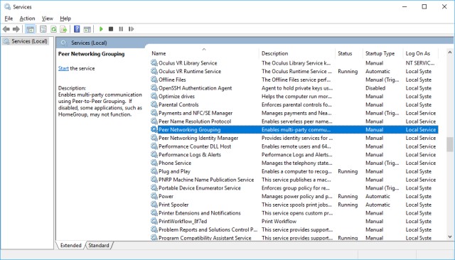Select Performance Counter DLL Host row

coord(294,146)
